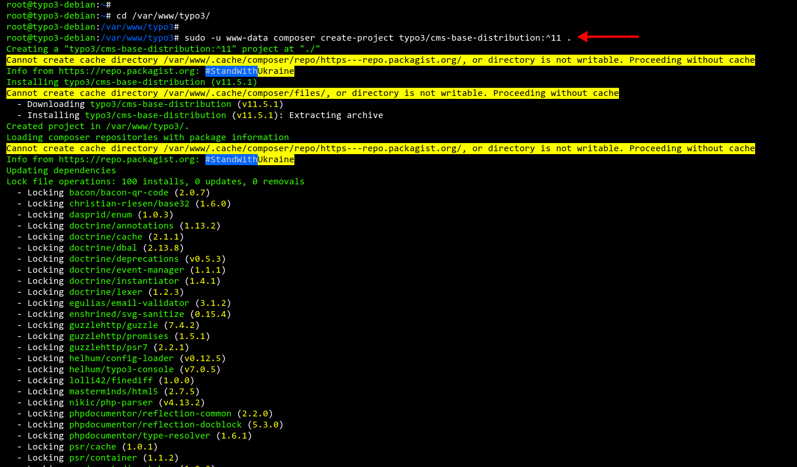Viewport: 797px width, 467px height.
Task: Click version '(2.13.8)' of doctrine/dbal
Action: tap(163, 248)
